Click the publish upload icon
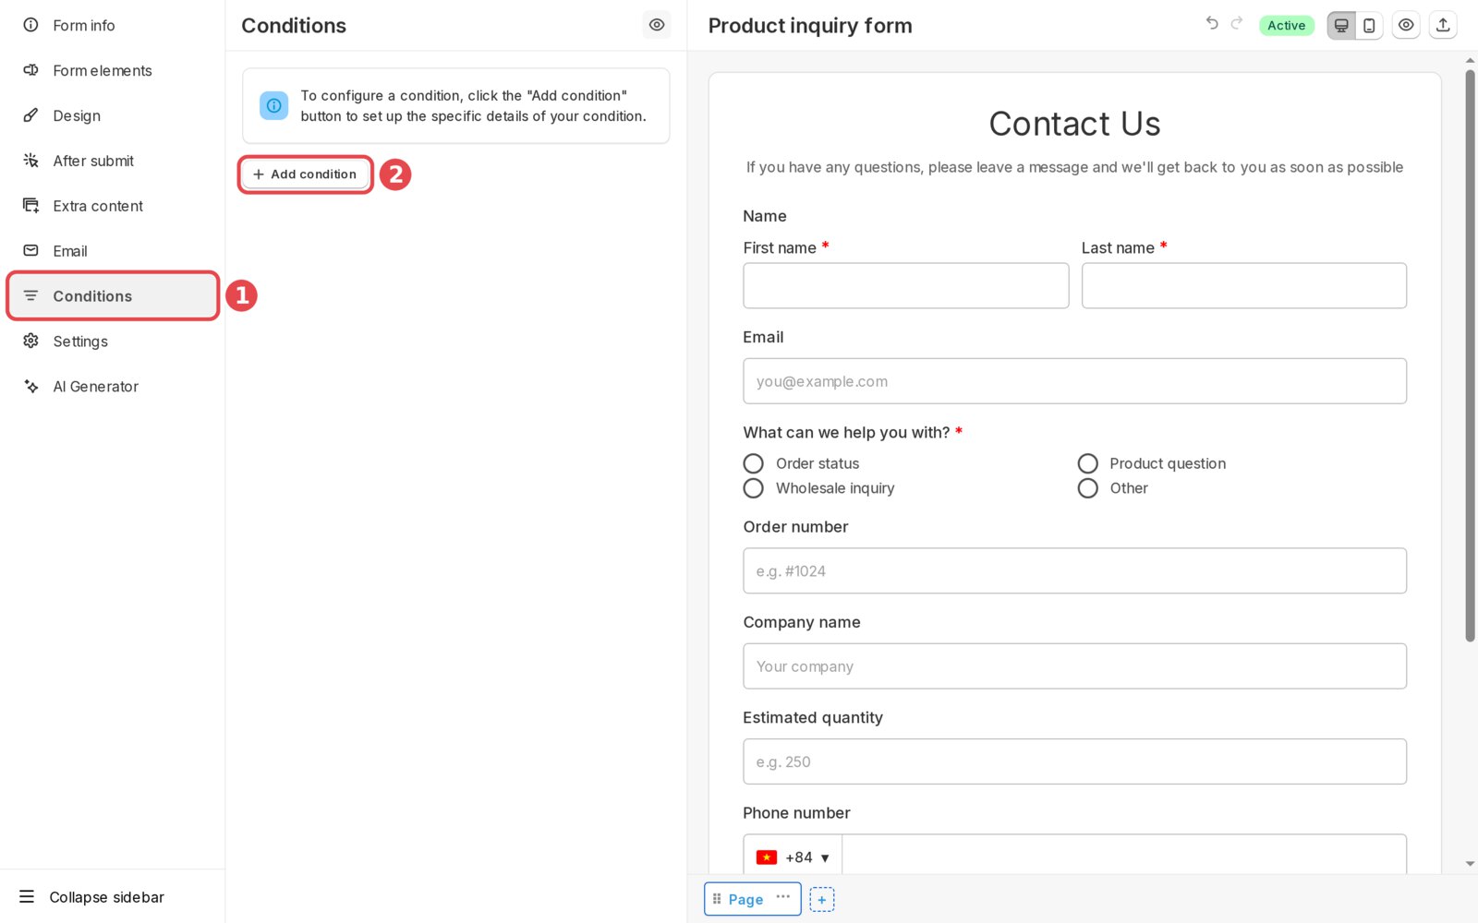This screenshot has height=923, width=1478. coord(1443,26)
